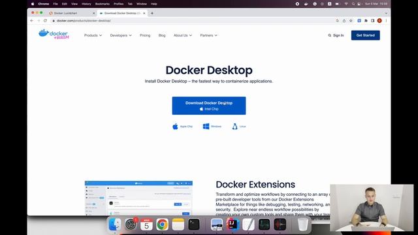Expand the Products dropdown
The height and width of the screenshot is (235, 418).
93,35
